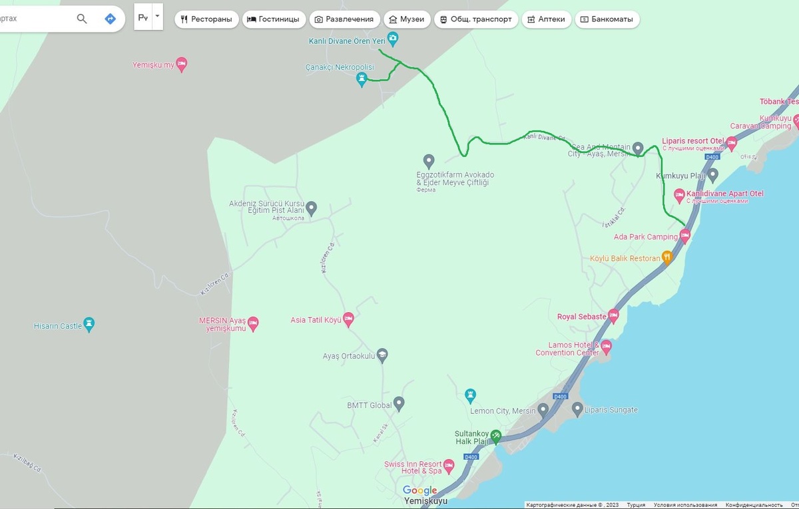Open Условия использования link
The width and height of the screenshot is (799, 509).
point(685,505)
